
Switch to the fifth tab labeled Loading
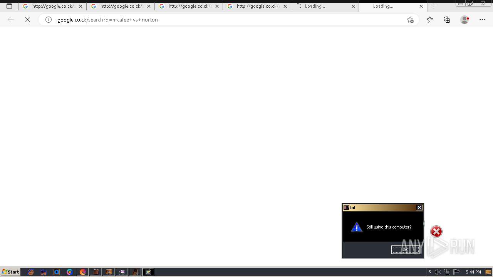(325, 6)
